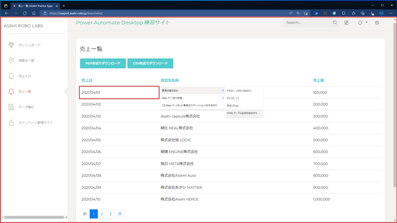Click the dashboard grid icon in header
Screen dimensions: 397x223
point(346,23)
